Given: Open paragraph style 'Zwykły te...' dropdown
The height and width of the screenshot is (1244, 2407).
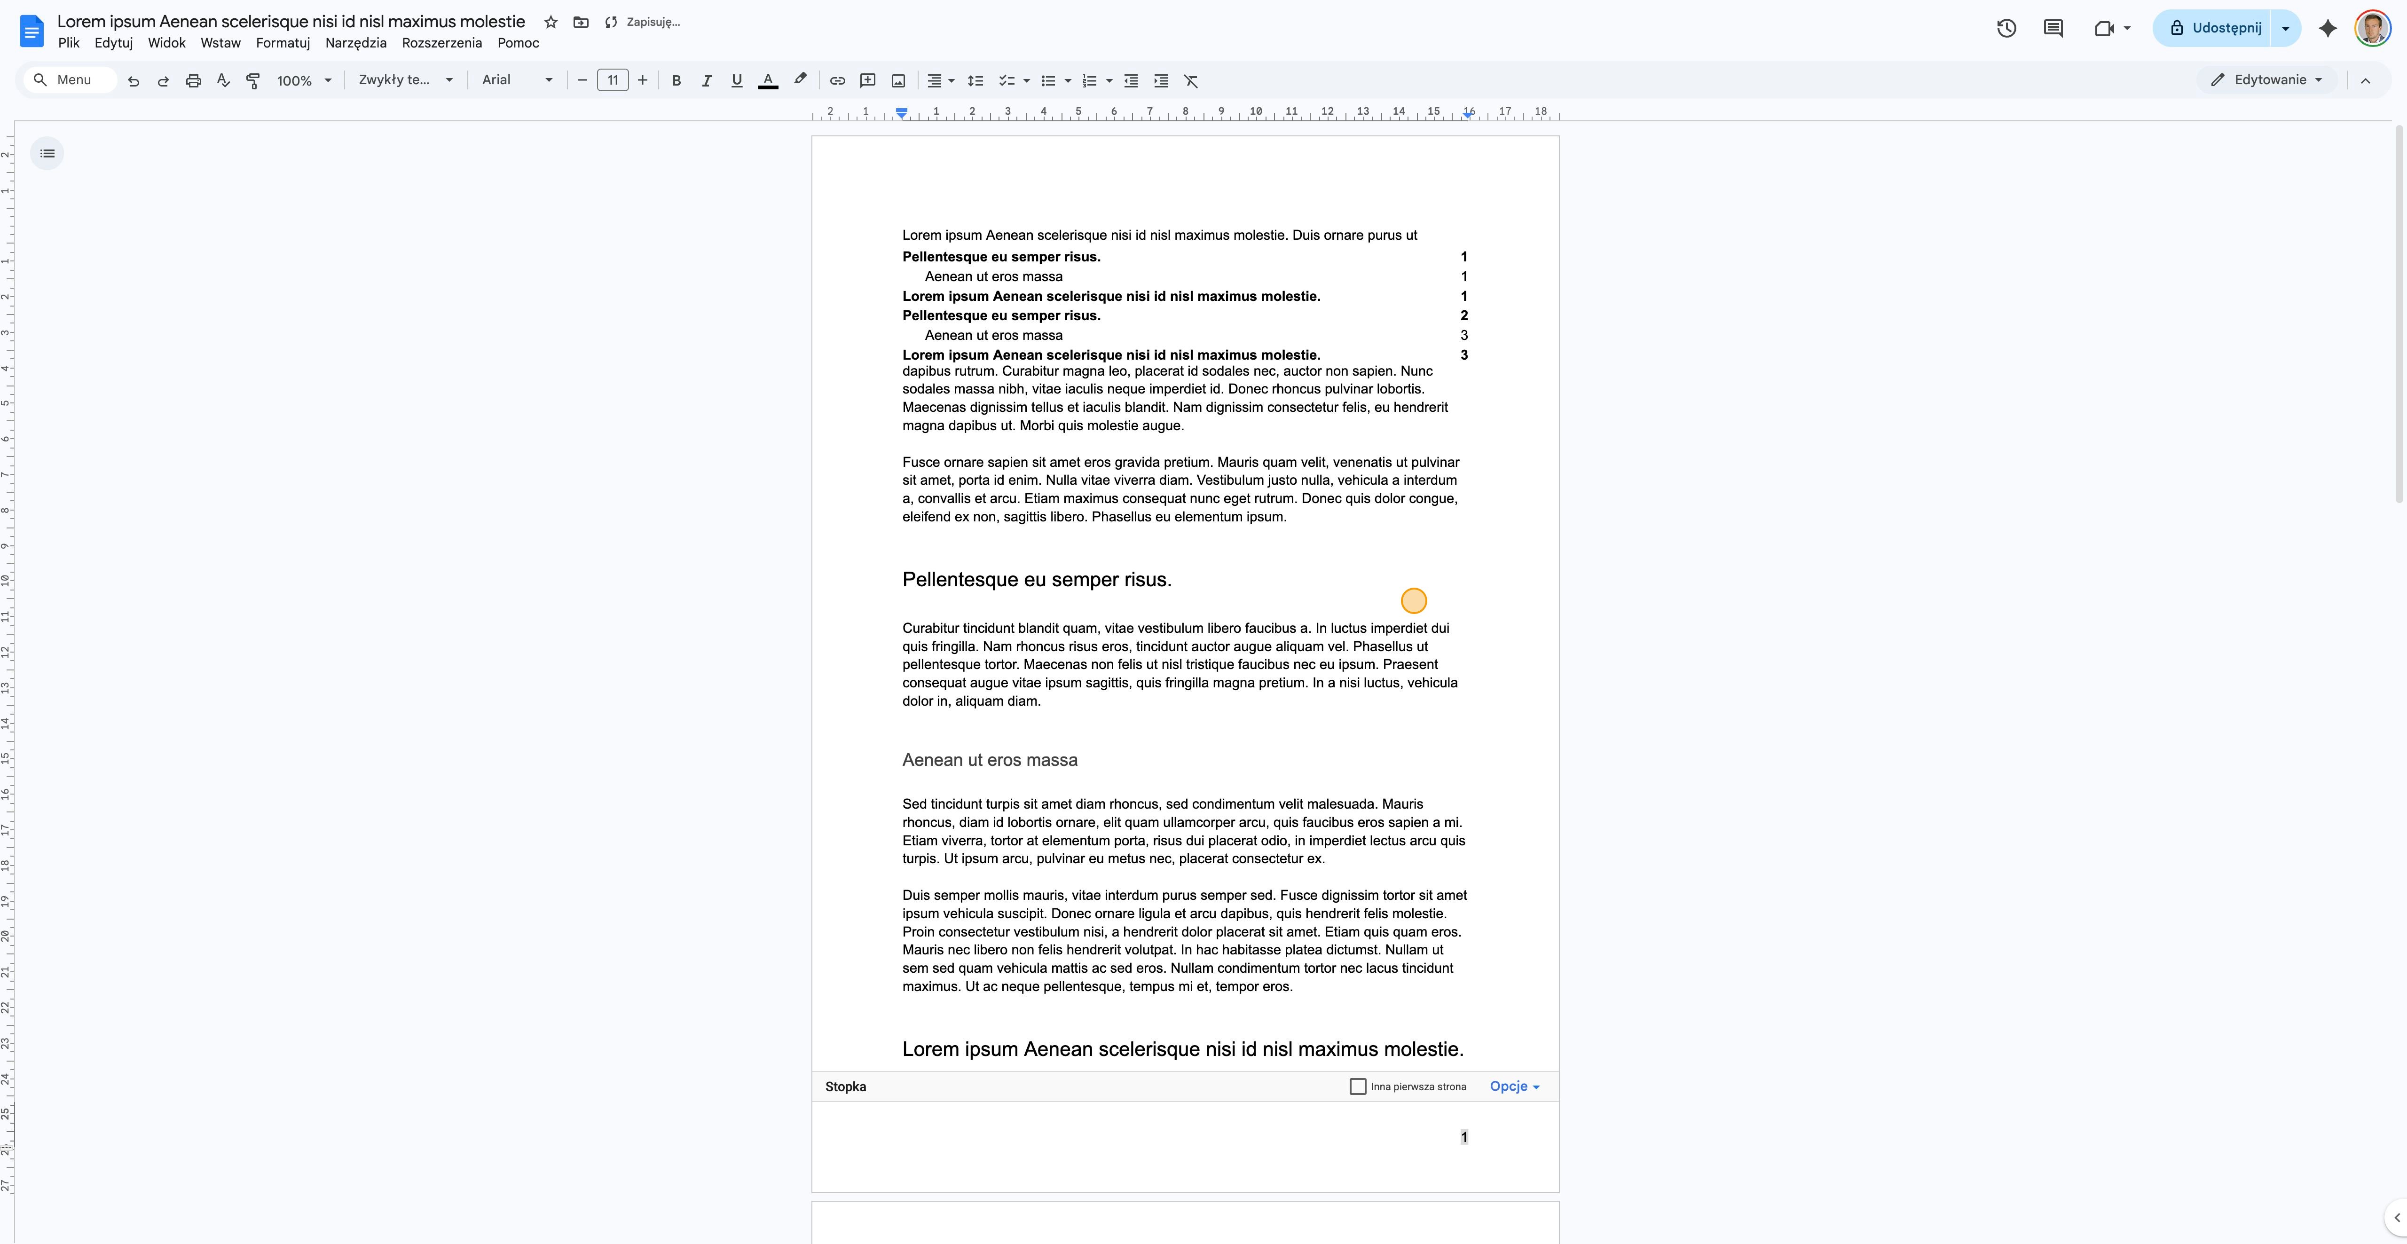Looking at the screenshot, I should pos(406,80).
